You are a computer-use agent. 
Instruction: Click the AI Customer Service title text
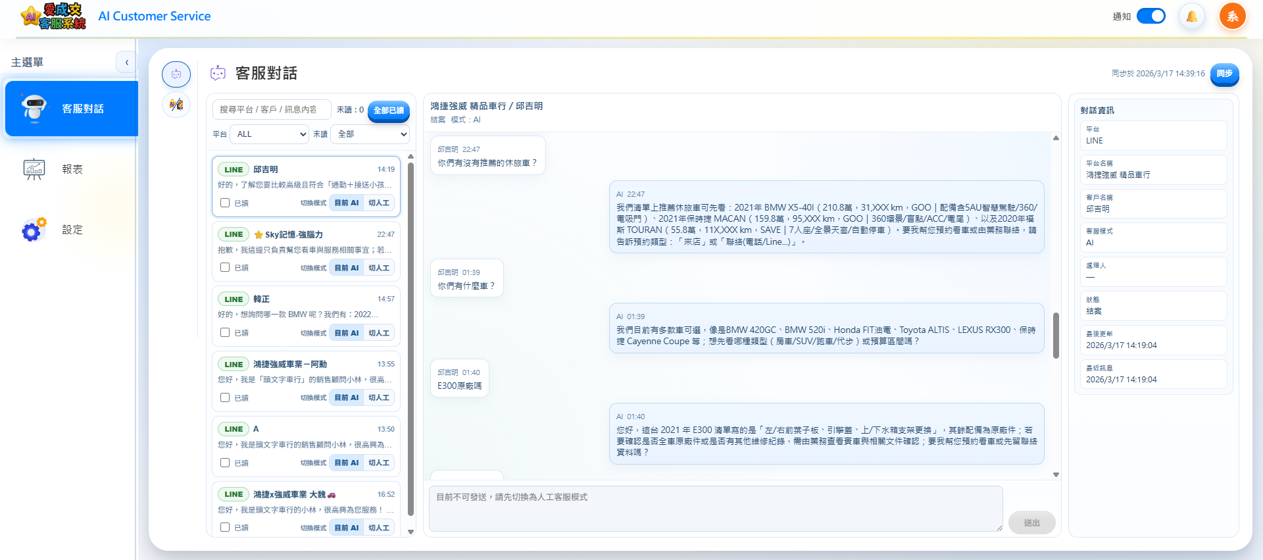point(155,16)
